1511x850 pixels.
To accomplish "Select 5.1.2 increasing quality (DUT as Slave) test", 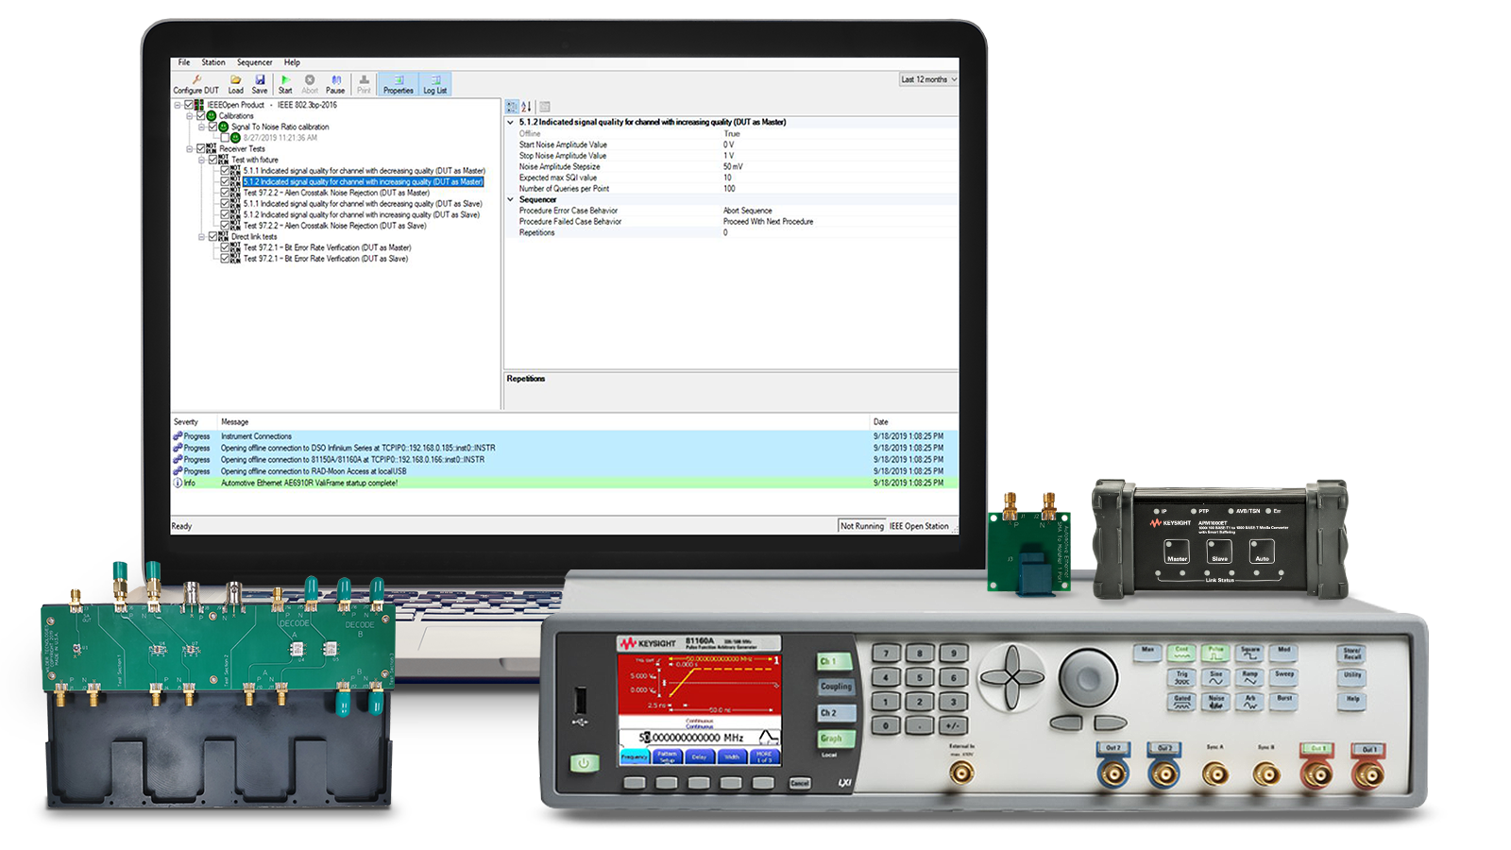I will click(362, 214).
